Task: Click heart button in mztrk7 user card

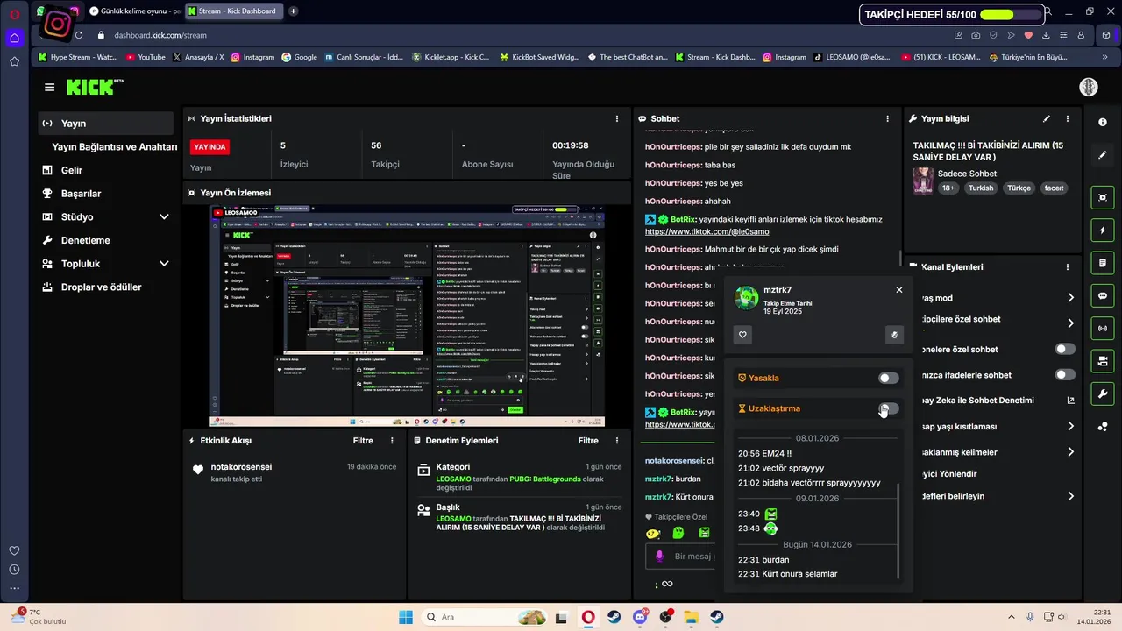Action: 743,335
